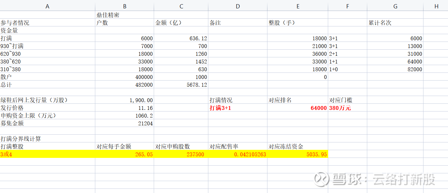Click the 380~620 row label
The width and height of the screenshot is (448, 193).
coord(47,61)
